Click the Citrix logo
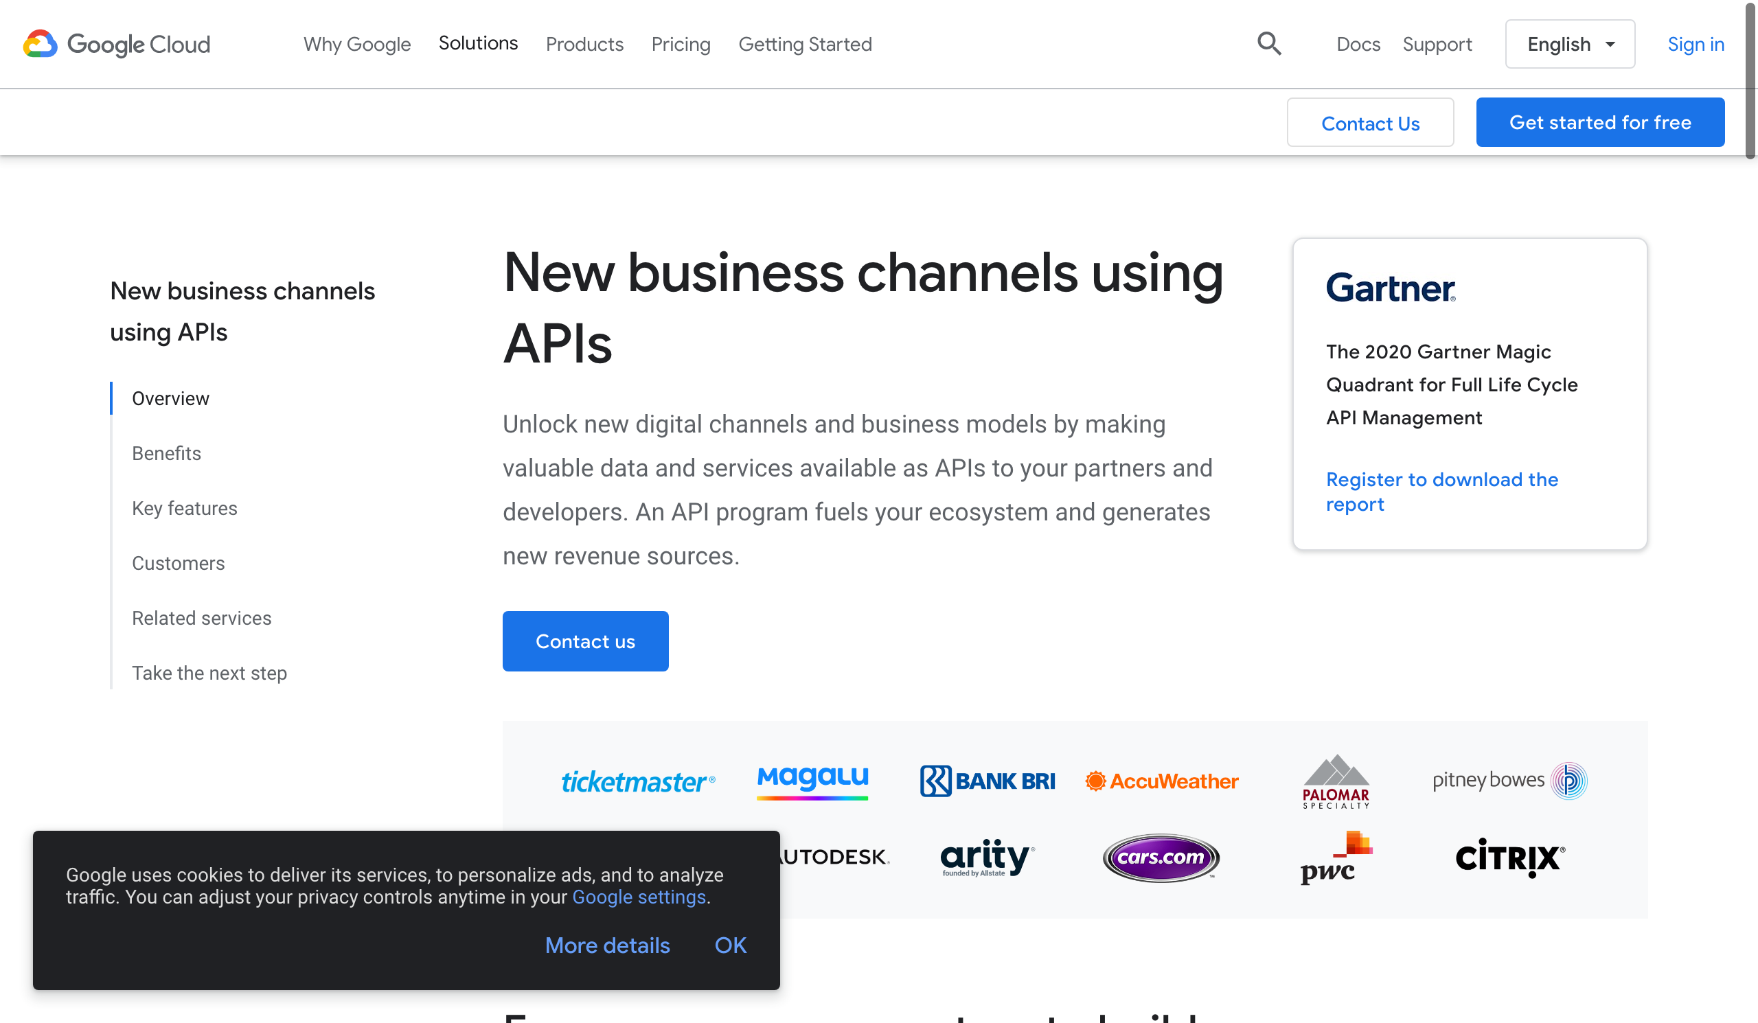This screenshot has width=1758, height=1023. click(x=1510, y=857)
